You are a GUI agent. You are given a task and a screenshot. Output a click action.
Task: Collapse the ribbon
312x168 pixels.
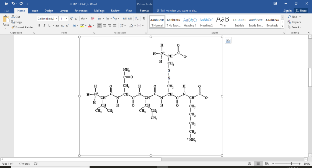309,33
